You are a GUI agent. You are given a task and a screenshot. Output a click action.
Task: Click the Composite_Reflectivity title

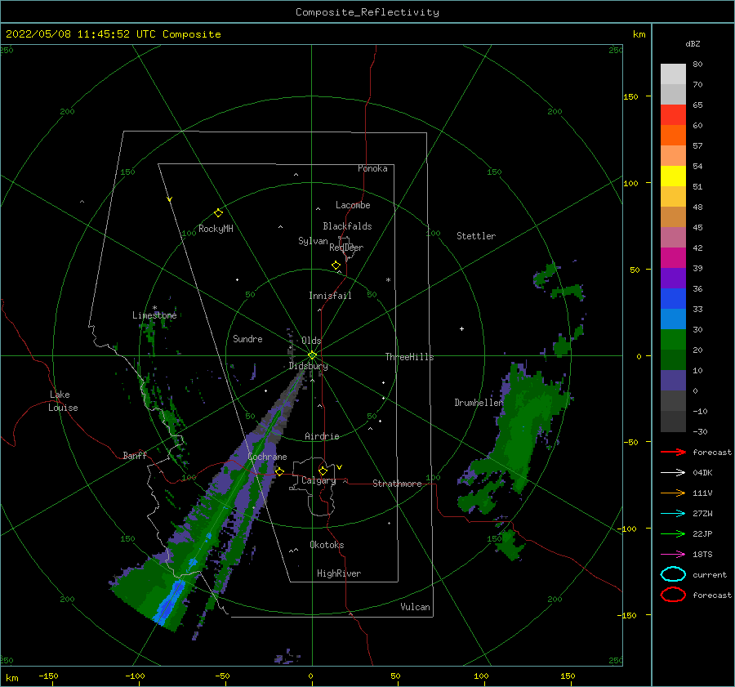coord(367,12)
